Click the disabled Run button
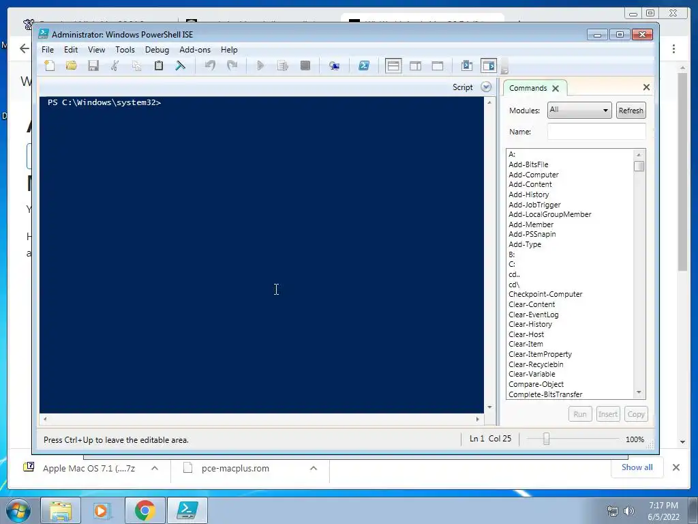Screen dimensions: 698x524 (x=580, y=414)
